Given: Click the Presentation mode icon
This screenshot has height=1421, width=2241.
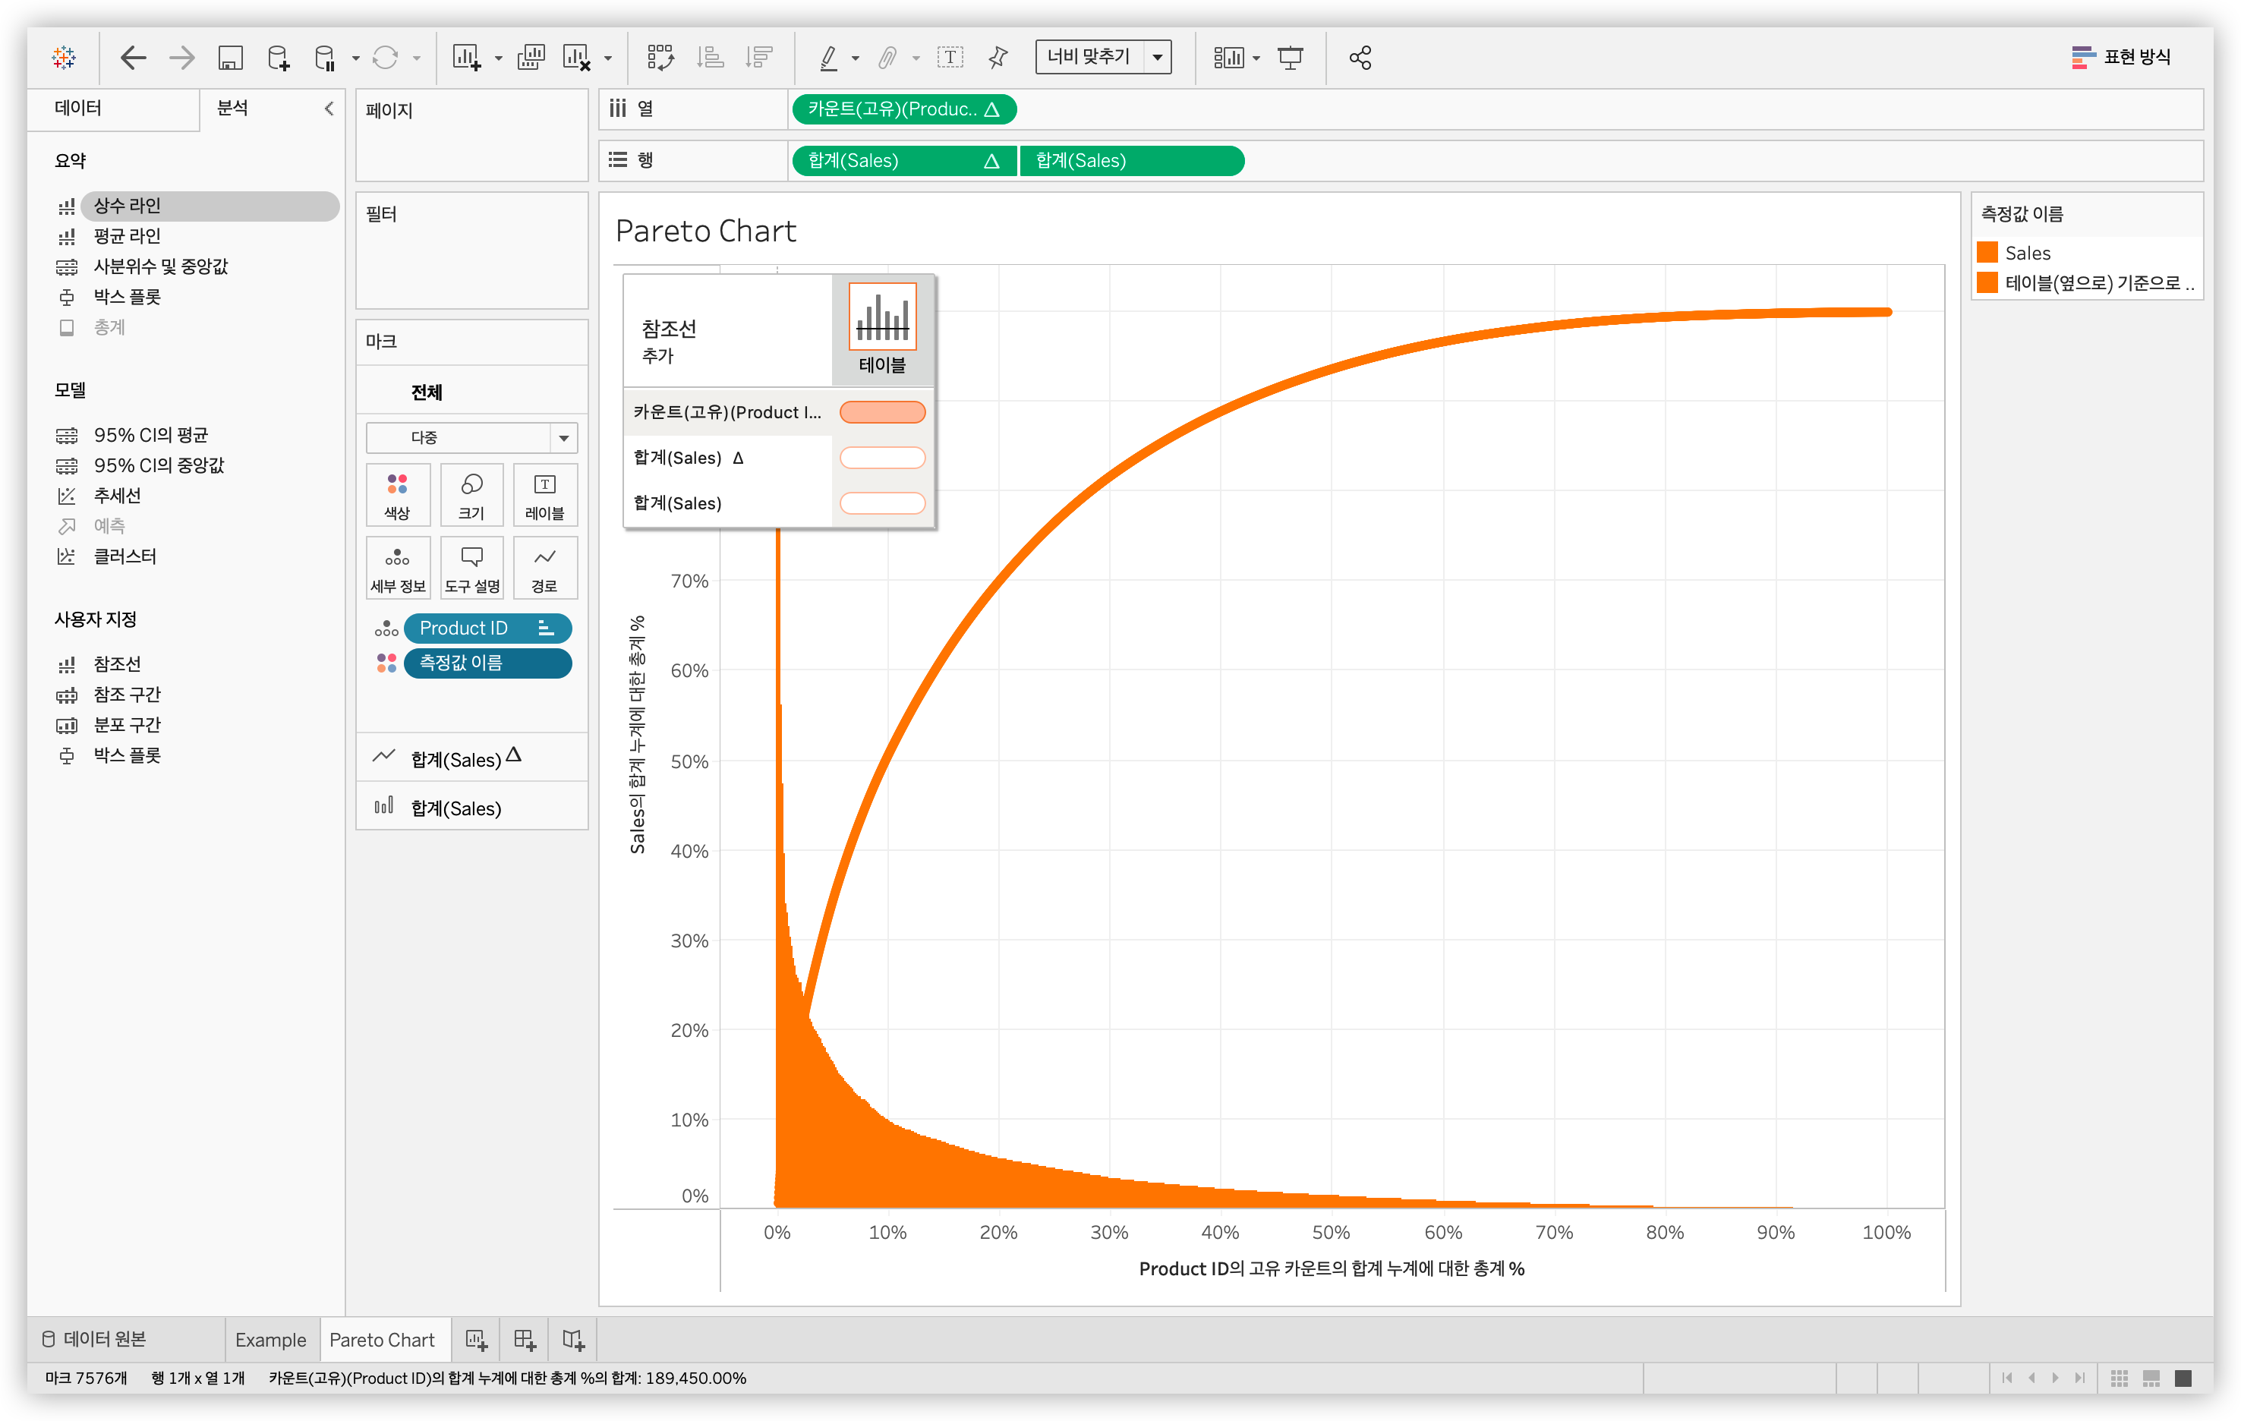Looking at the screenshot, I should coord(1290,58).
